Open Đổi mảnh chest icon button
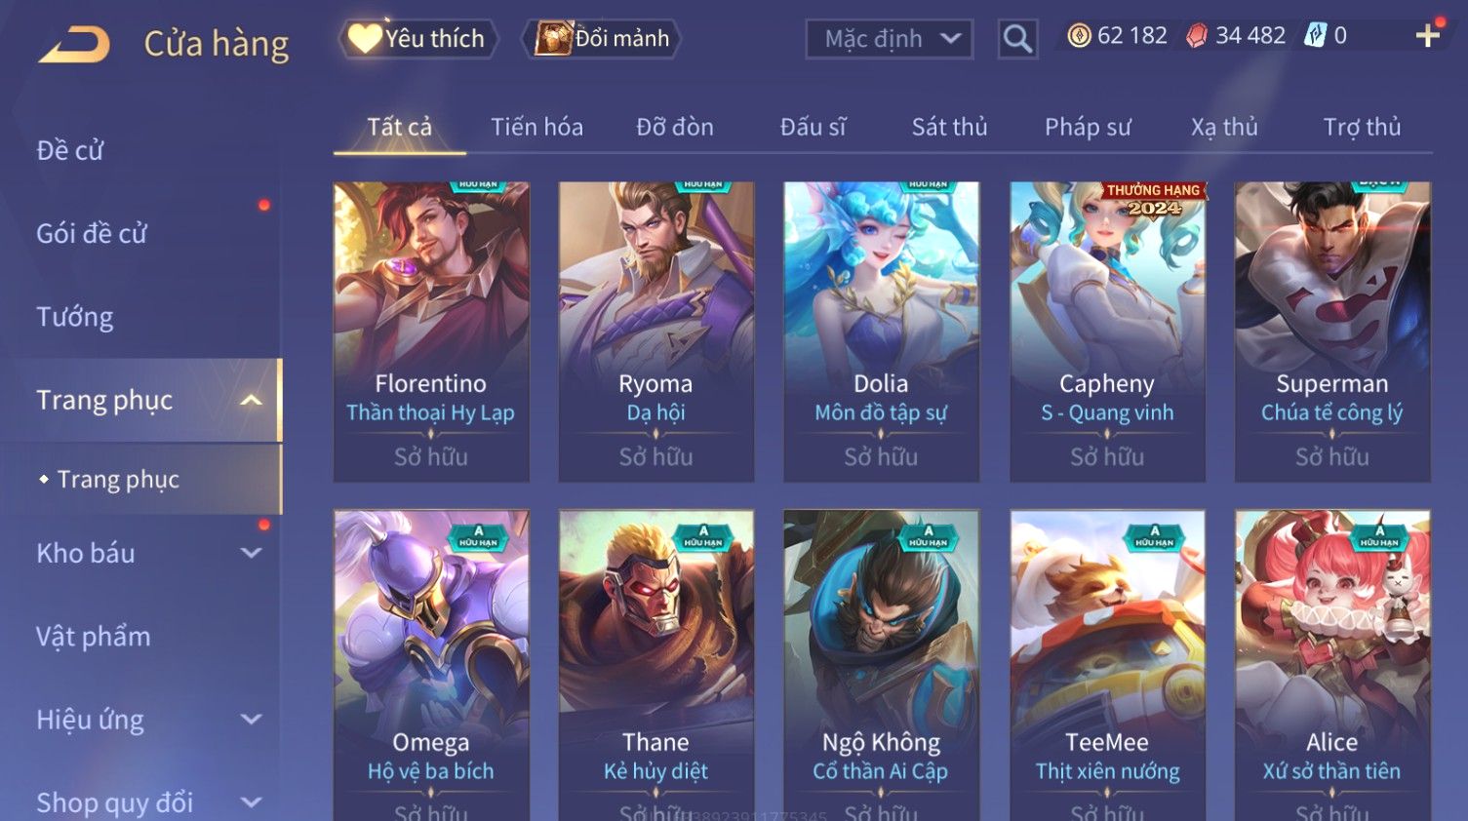This screenshot has width=1468, height=821. [x=601, y=38]
